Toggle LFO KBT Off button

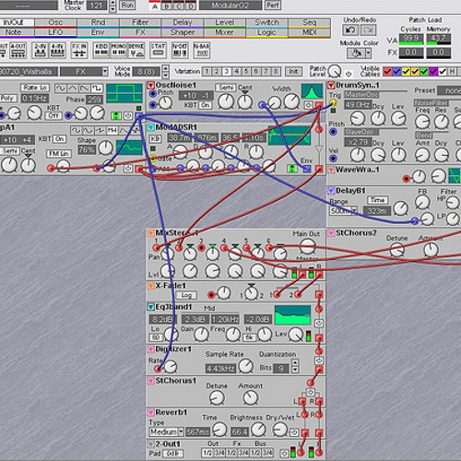click(53, 116)
